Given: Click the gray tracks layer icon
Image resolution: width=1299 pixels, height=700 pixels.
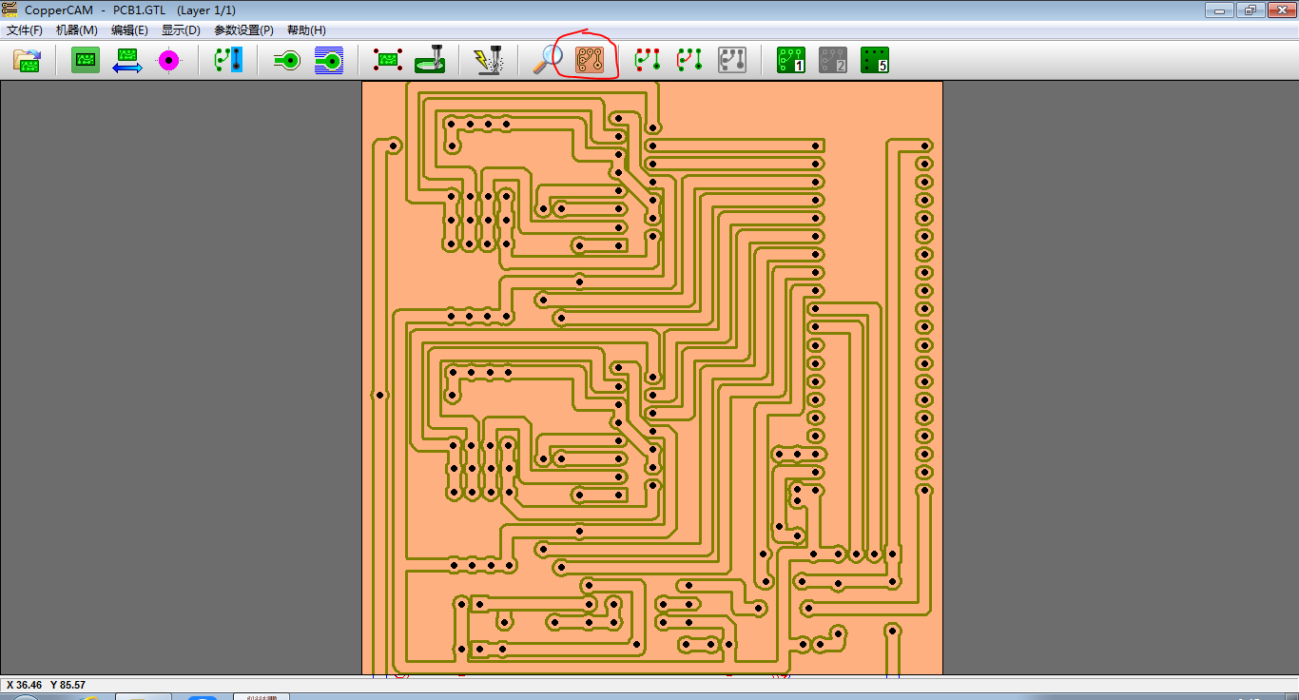Looking at the screenshot, I should [x=731, y=61].
